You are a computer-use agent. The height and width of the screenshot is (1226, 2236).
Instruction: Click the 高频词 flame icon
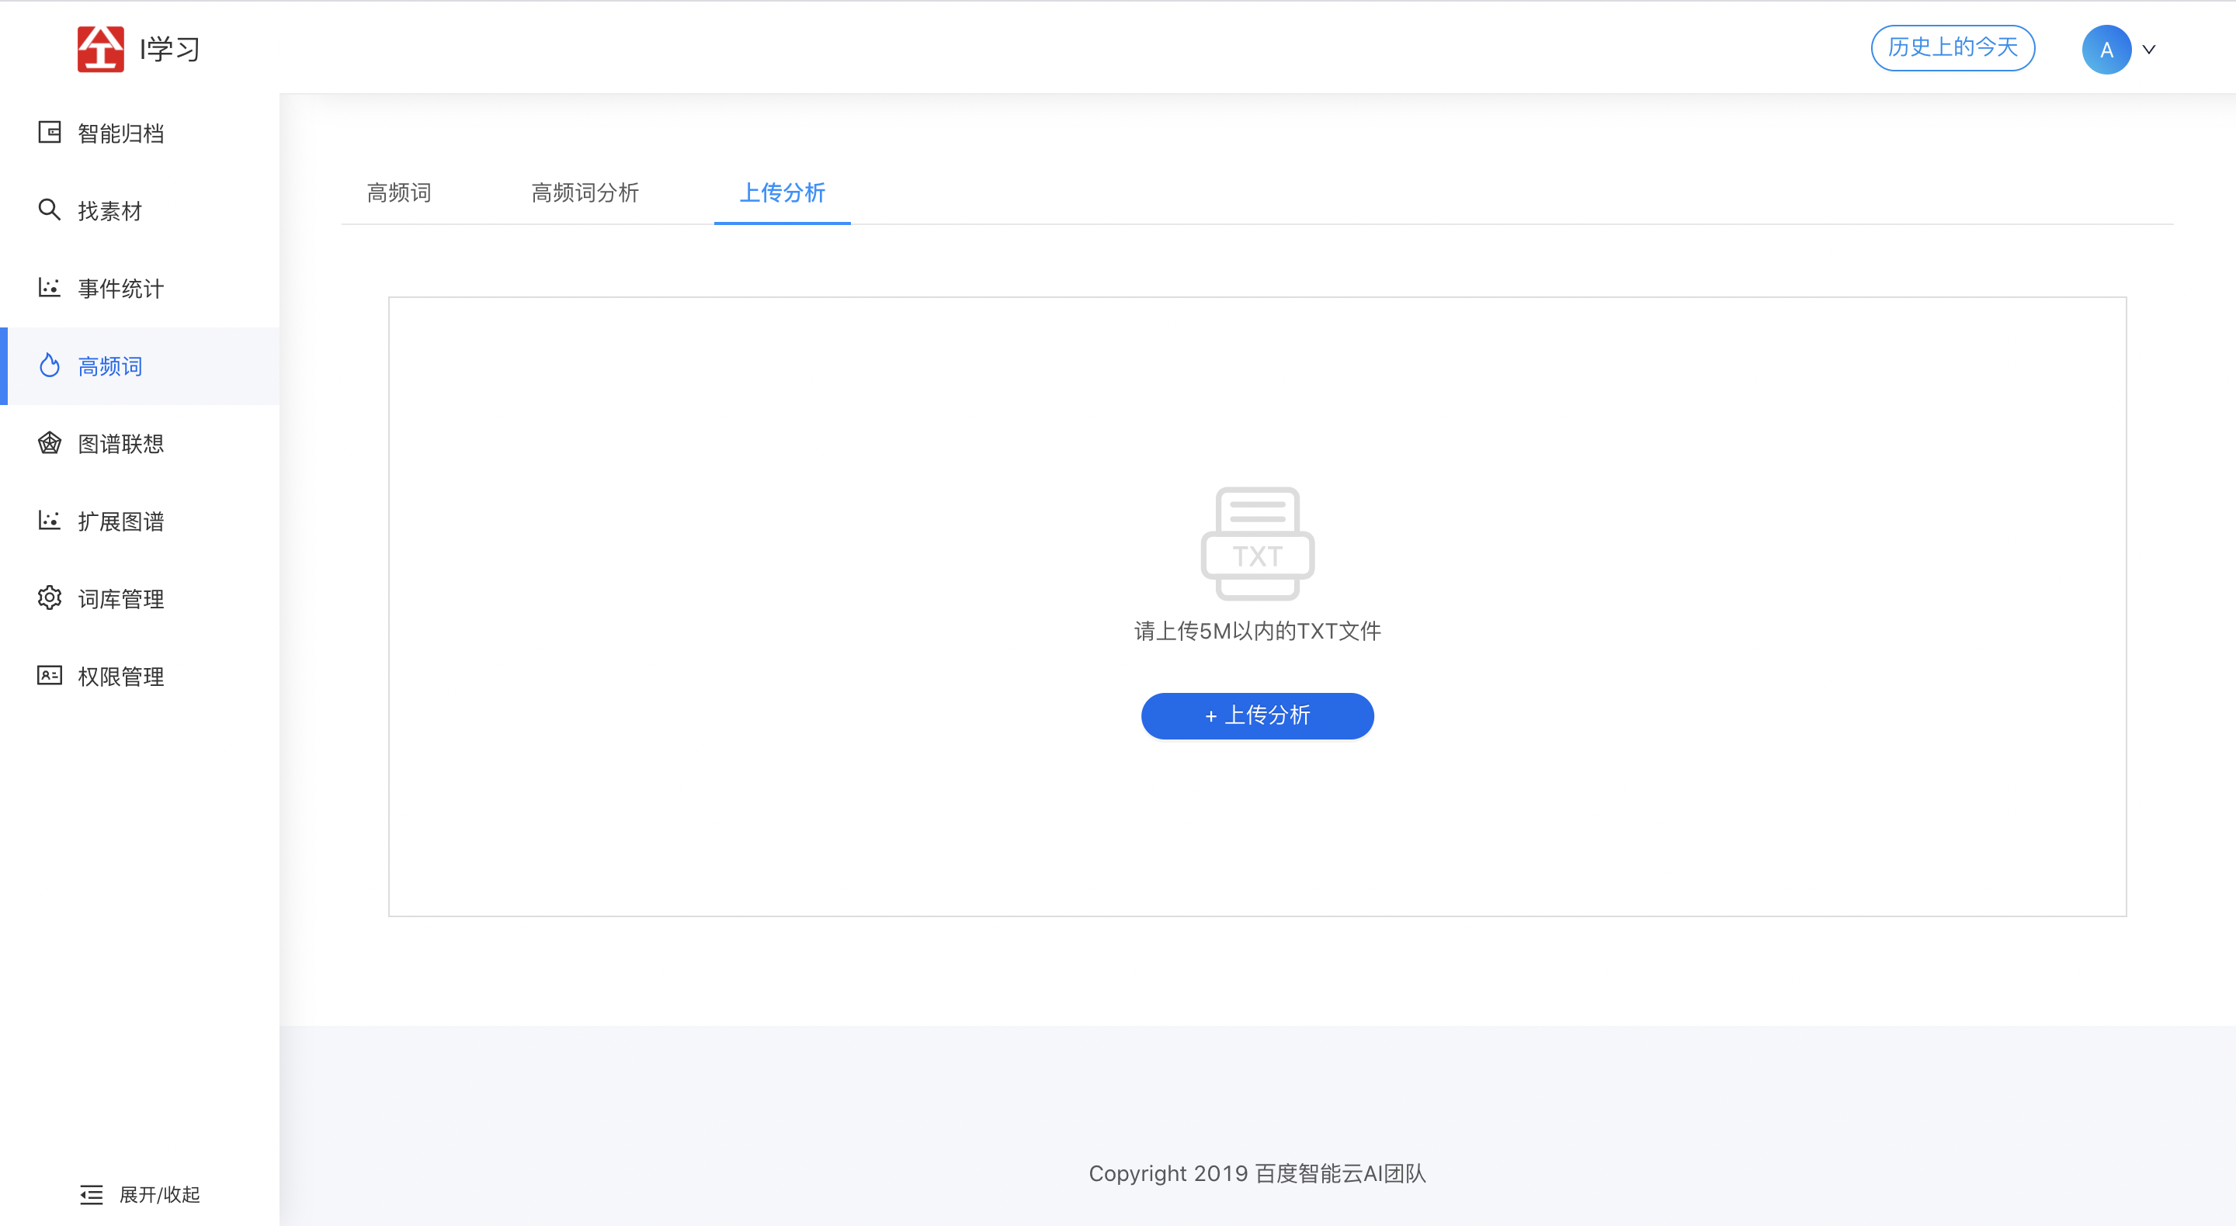[50, 365]
